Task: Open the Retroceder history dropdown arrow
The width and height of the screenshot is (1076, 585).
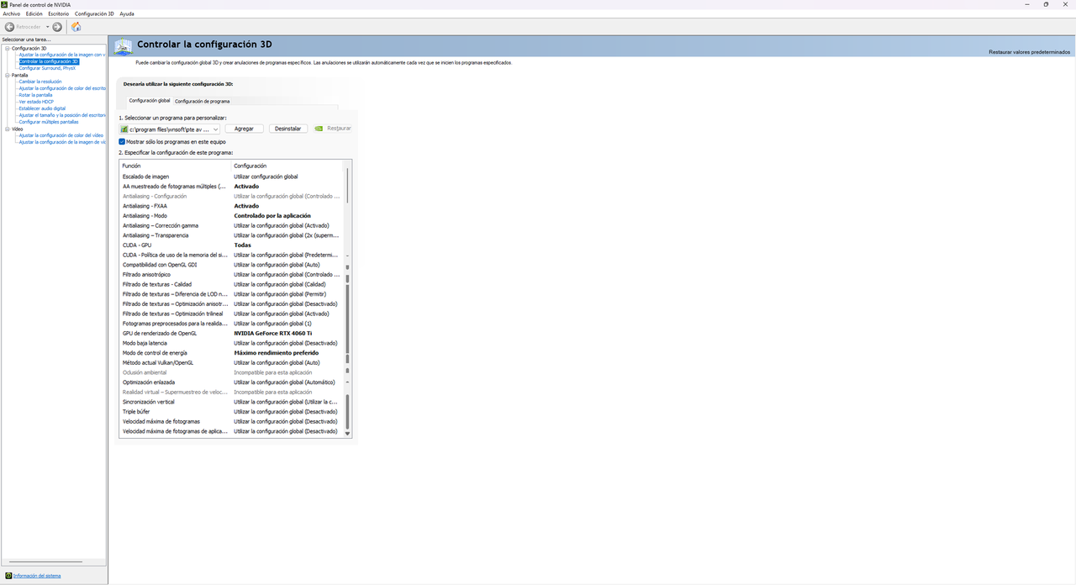Action: (48, 27)
